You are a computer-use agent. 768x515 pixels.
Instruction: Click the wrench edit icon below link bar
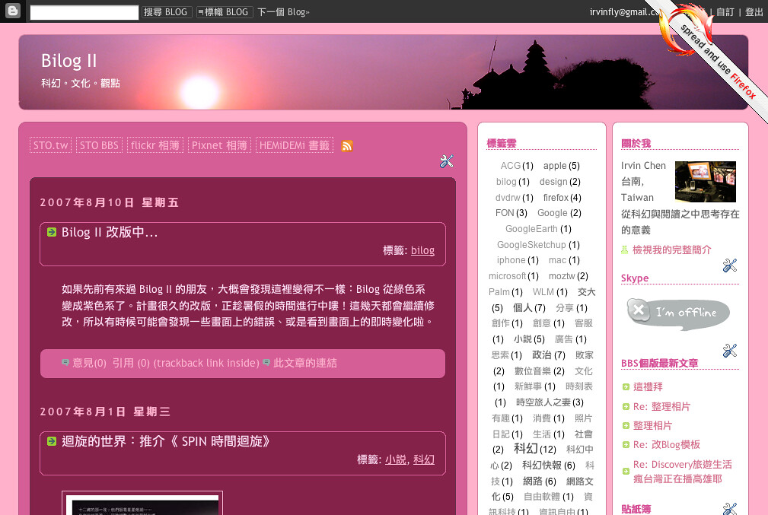[x=447, y=161]
